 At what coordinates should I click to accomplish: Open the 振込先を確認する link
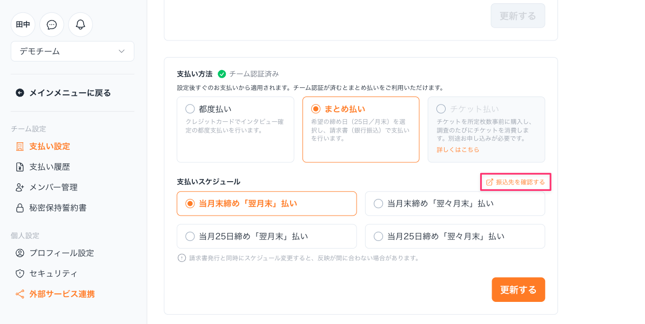coord(516,182)
